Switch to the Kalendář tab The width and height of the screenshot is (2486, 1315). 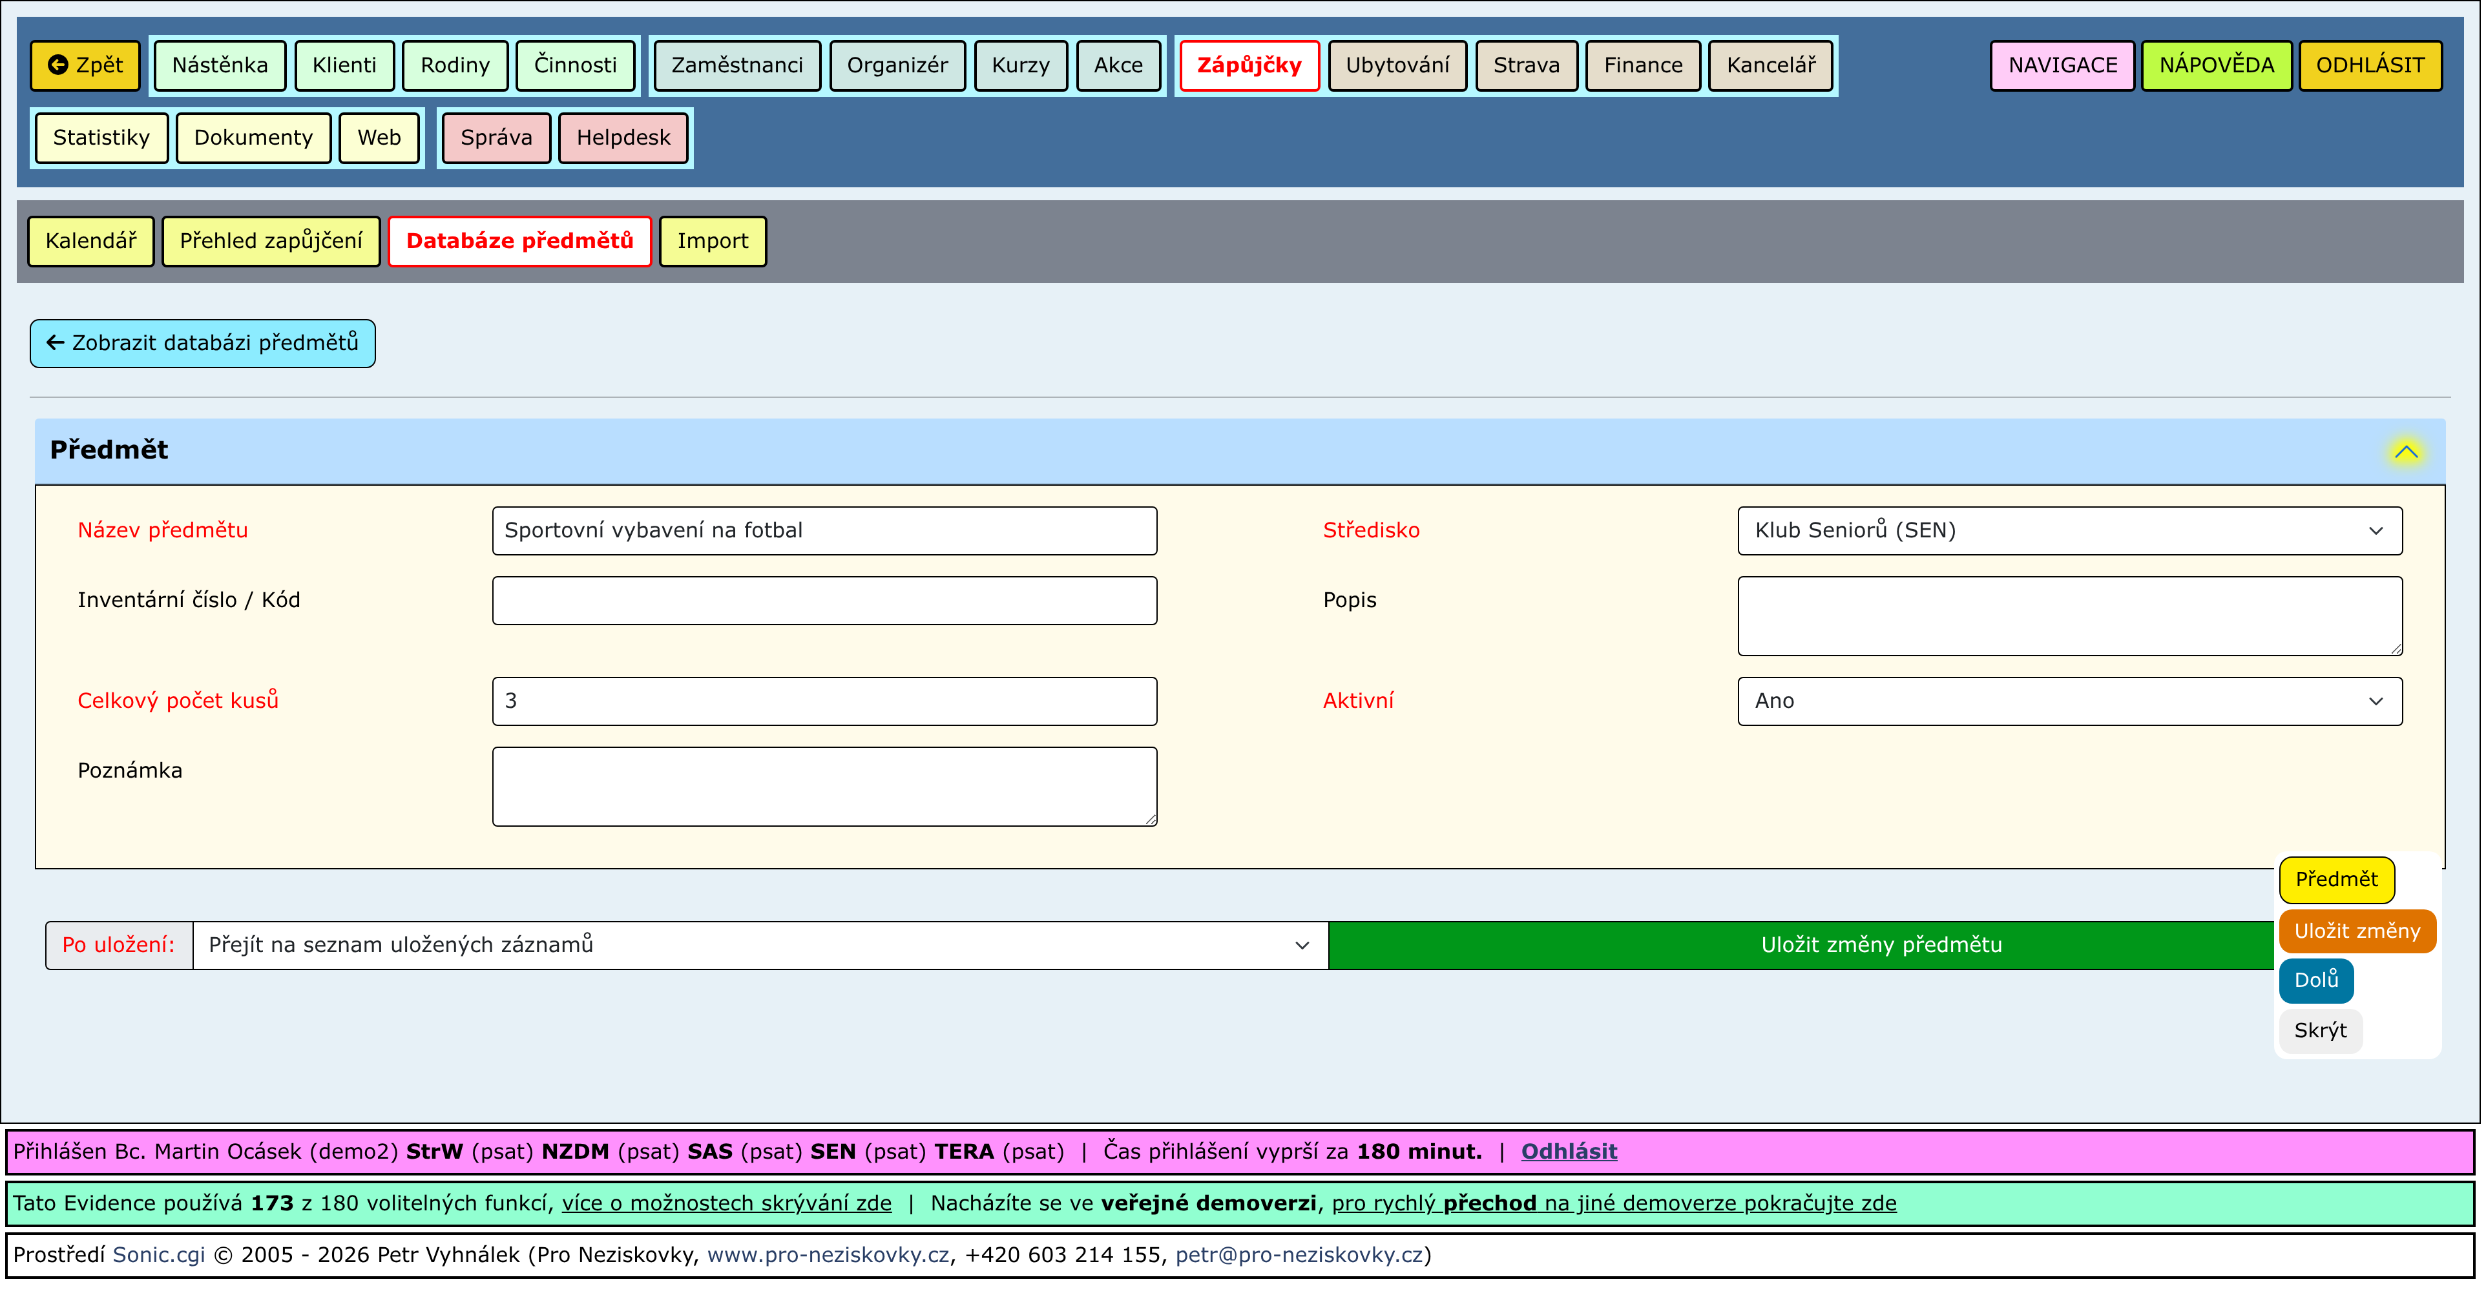coord(90,241)
